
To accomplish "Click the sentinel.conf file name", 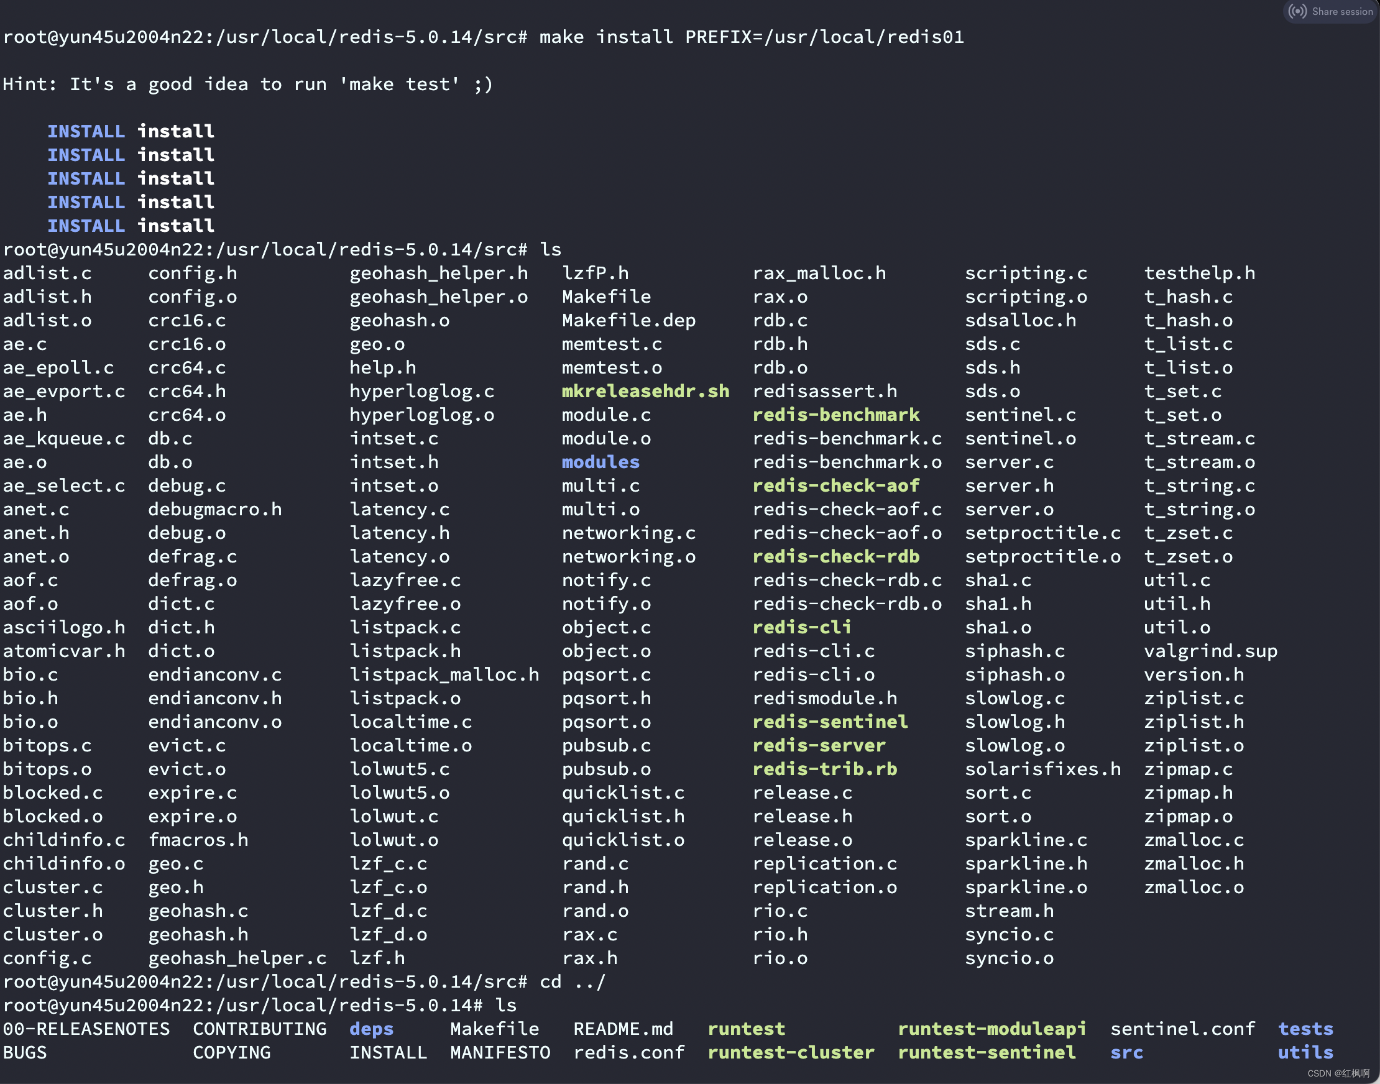I will 1182,1029.
